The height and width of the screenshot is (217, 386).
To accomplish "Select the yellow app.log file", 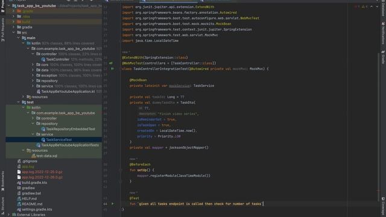I will (x=25, y=166).
